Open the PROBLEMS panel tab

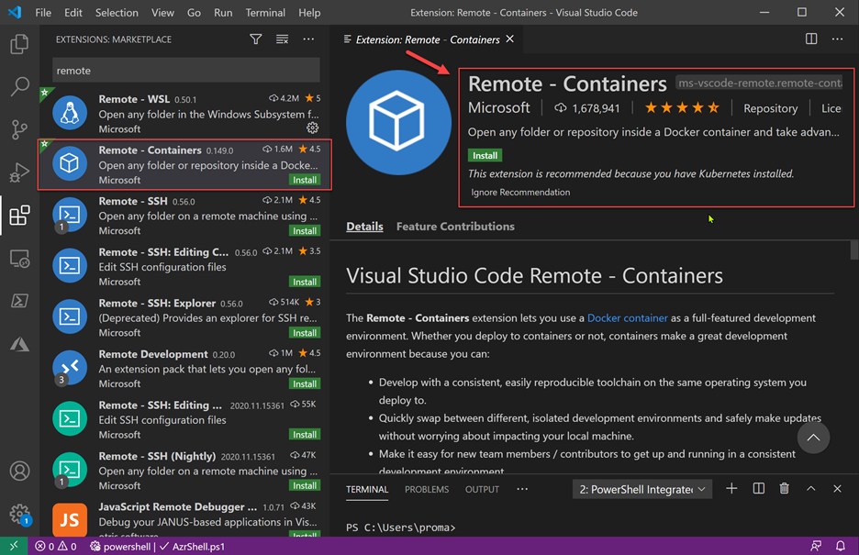coord(427,489)
